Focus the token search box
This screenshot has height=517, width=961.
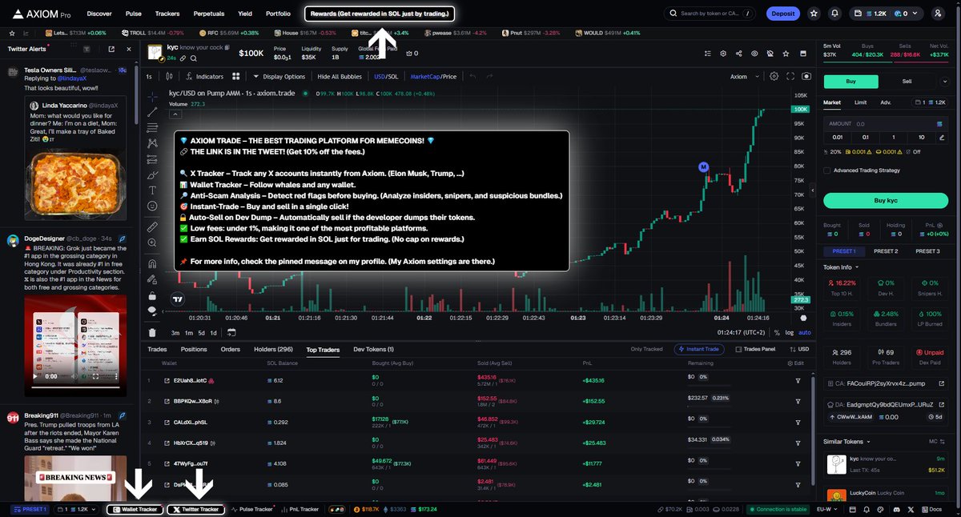[710, 14]
